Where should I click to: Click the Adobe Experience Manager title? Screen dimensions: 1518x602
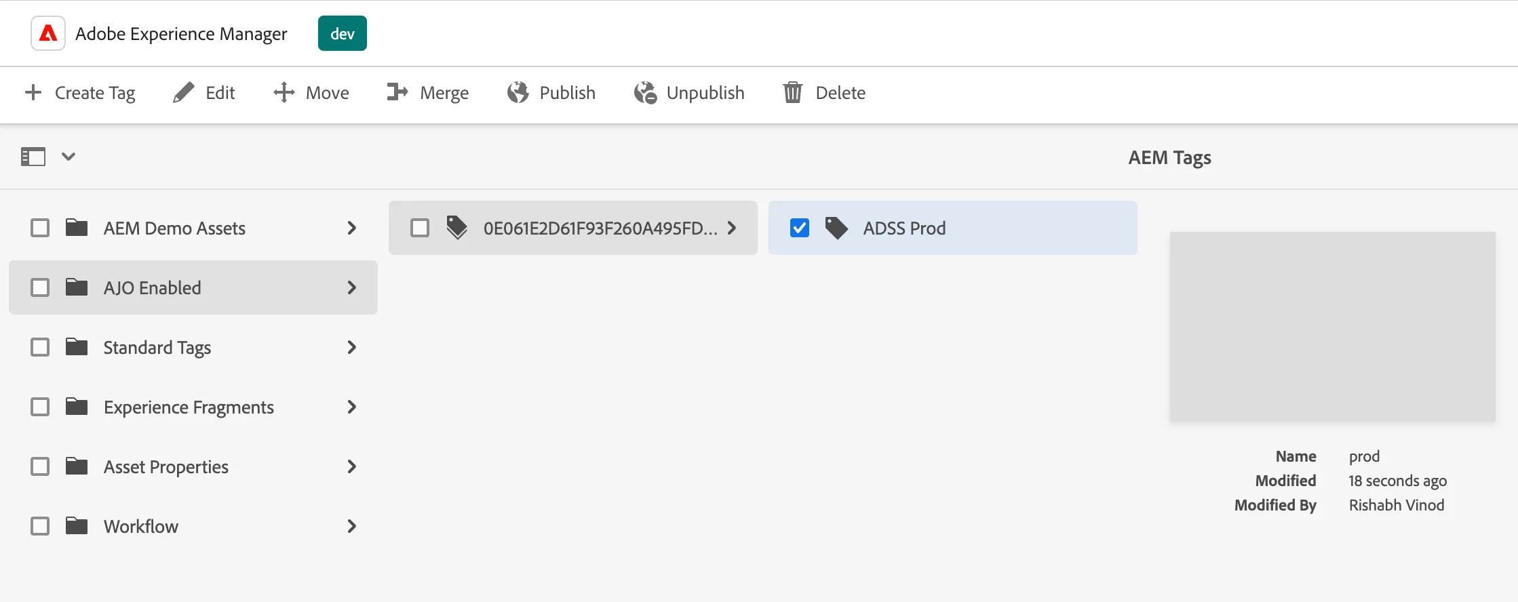coord(181,34)
